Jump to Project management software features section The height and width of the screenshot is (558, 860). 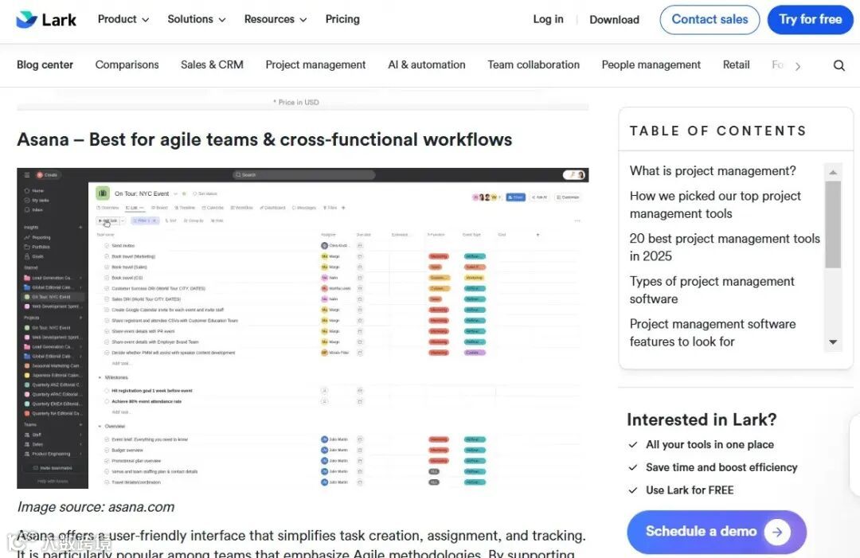coord(713,333)
